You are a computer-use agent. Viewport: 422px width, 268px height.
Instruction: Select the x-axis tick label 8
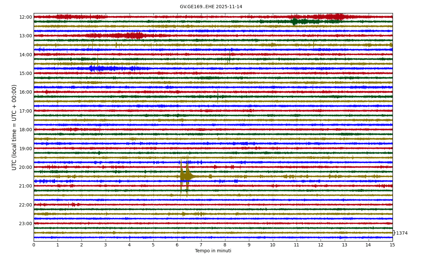pos(225,245)
